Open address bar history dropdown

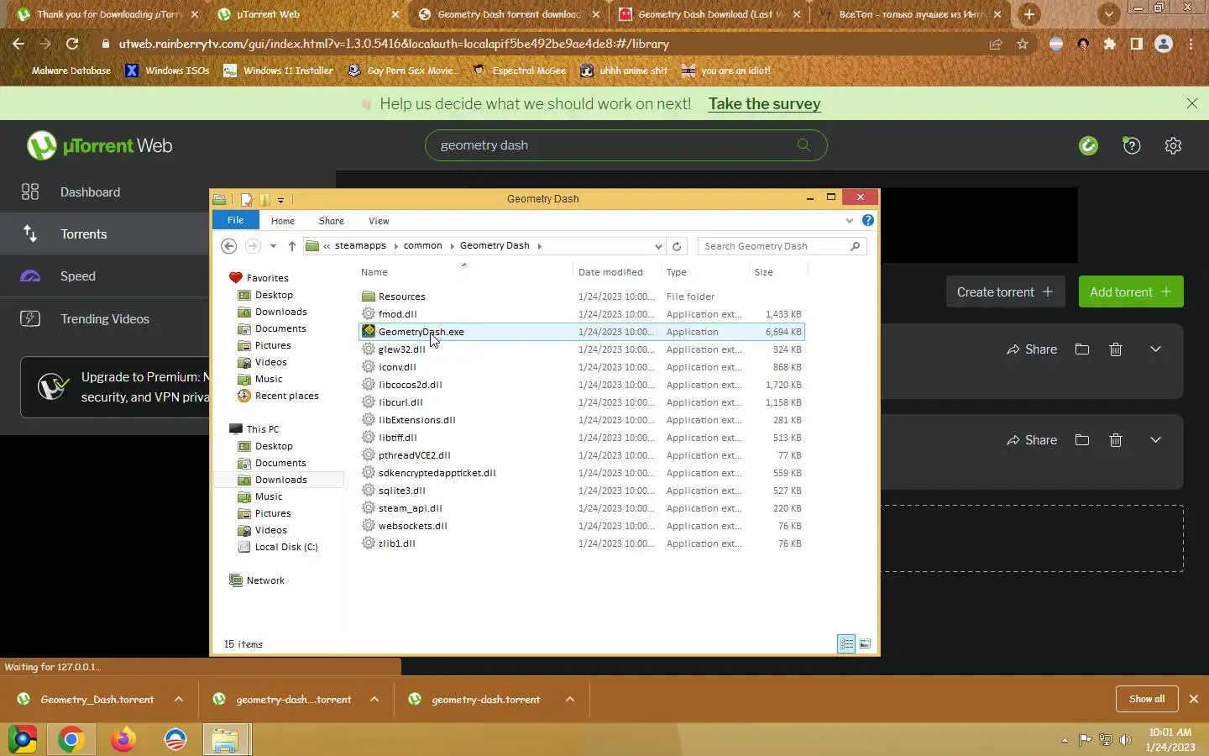658,246
